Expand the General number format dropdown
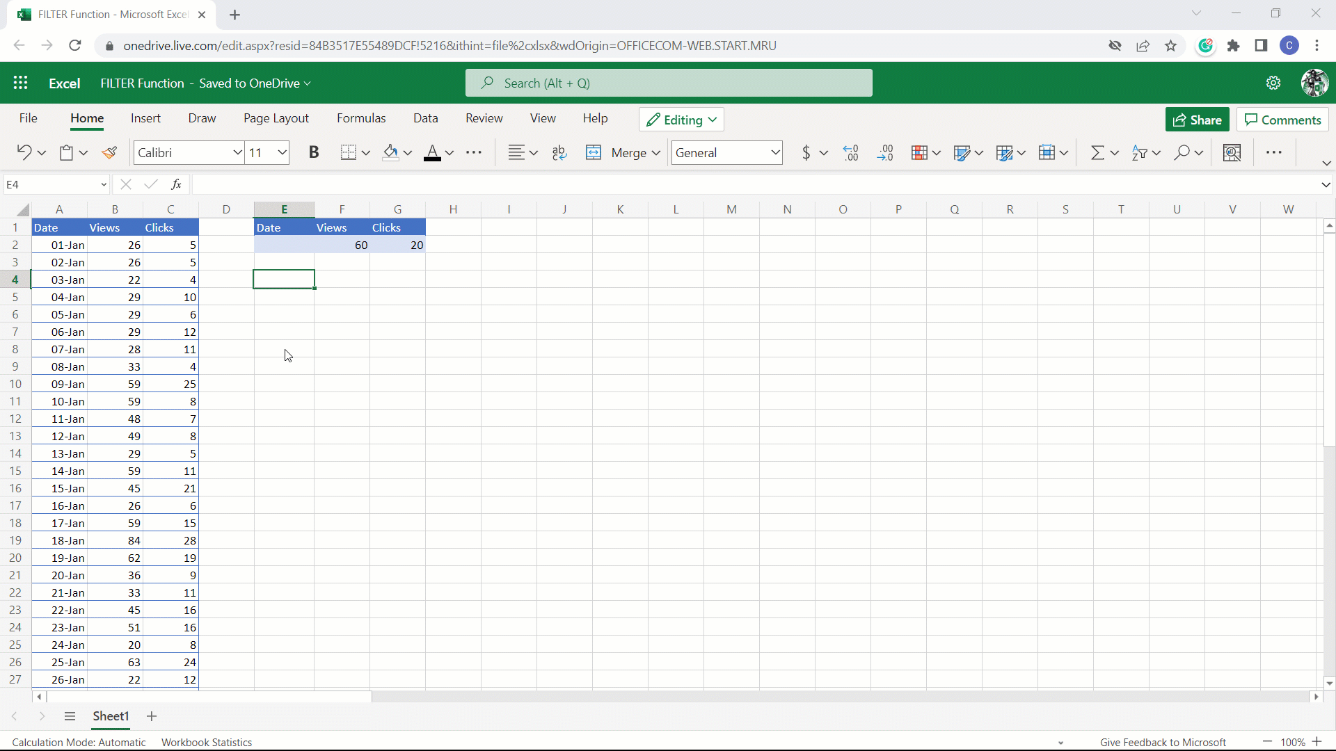Viewport: 1336px width, 751px height. (x=775, y=153)
